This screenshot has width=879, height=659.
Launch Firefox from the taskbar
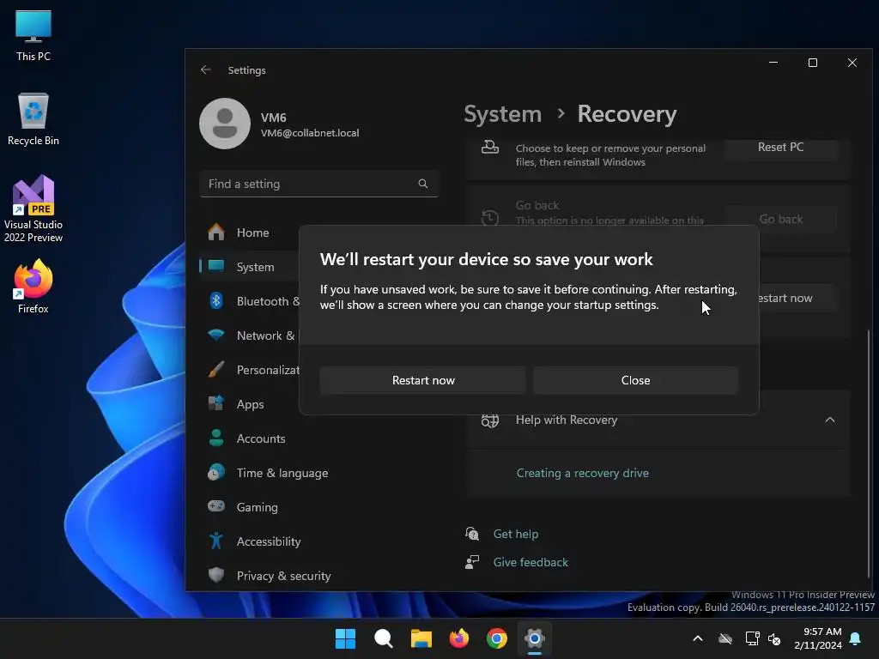coord(459,638)
